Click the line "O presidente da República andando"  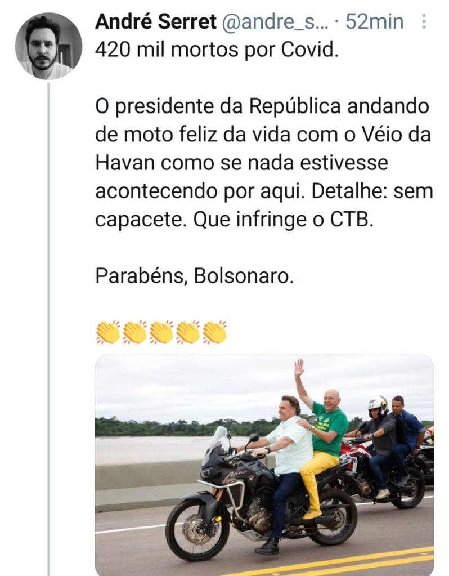[262, 106]
